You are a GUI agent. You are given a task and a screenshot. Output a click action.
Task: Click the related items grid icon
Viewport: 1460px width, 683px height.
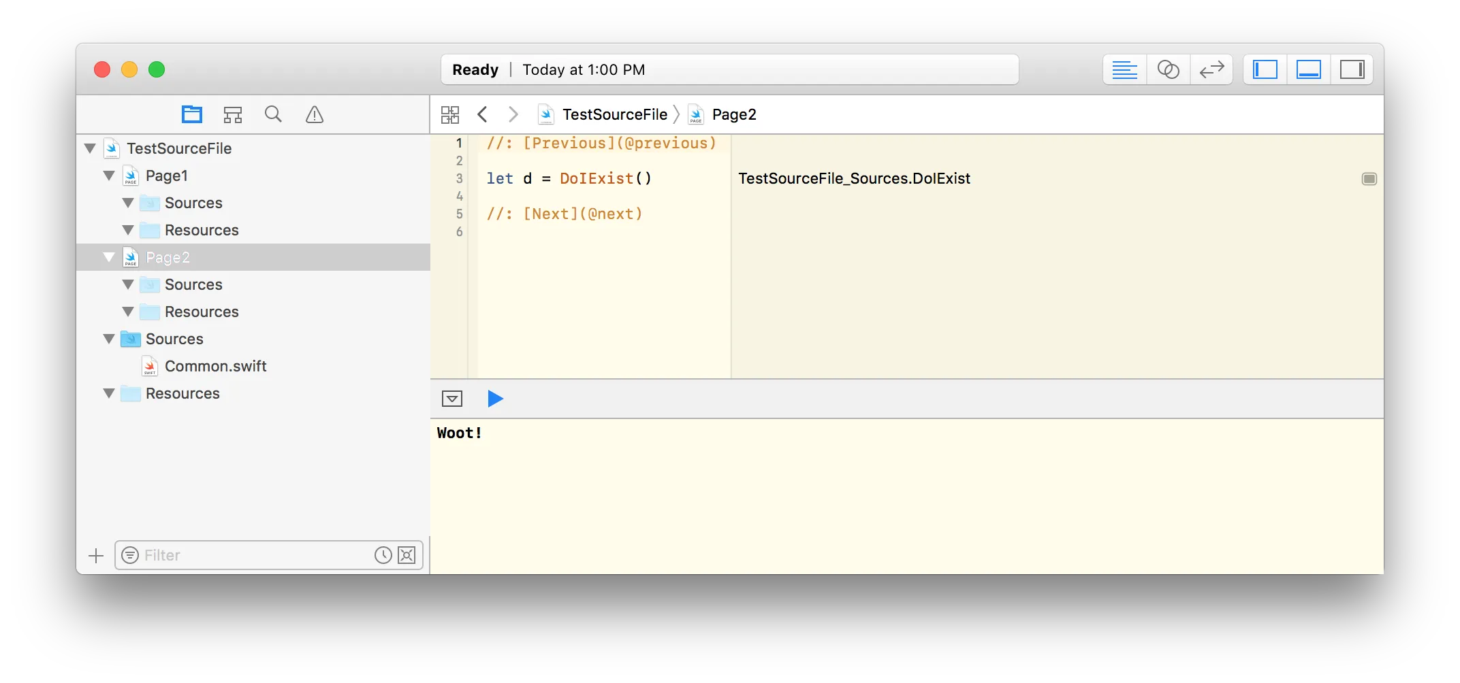click(450, 114)
